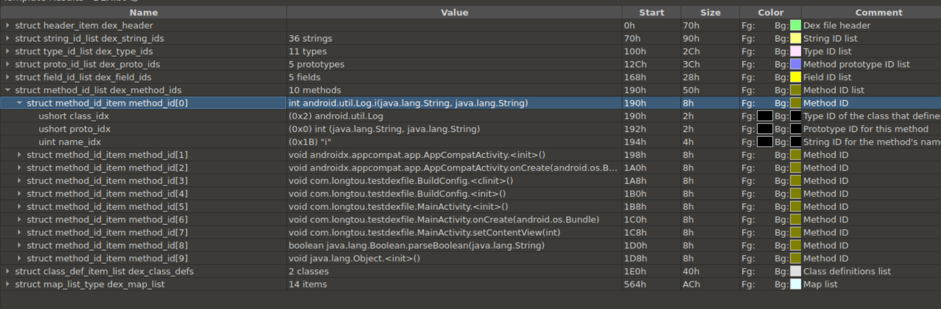
Task: Click the Comment column header
Action: 879,12
